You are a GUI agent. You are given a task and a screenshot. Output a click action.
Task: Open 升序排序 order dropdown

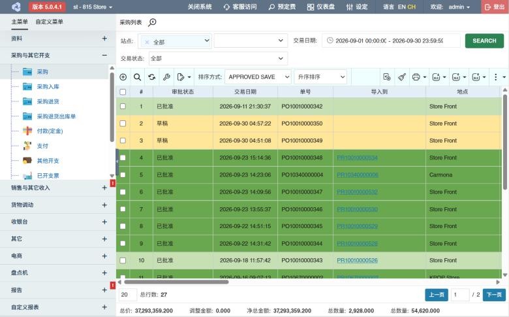pyautogui.click(x=320, y=77)
